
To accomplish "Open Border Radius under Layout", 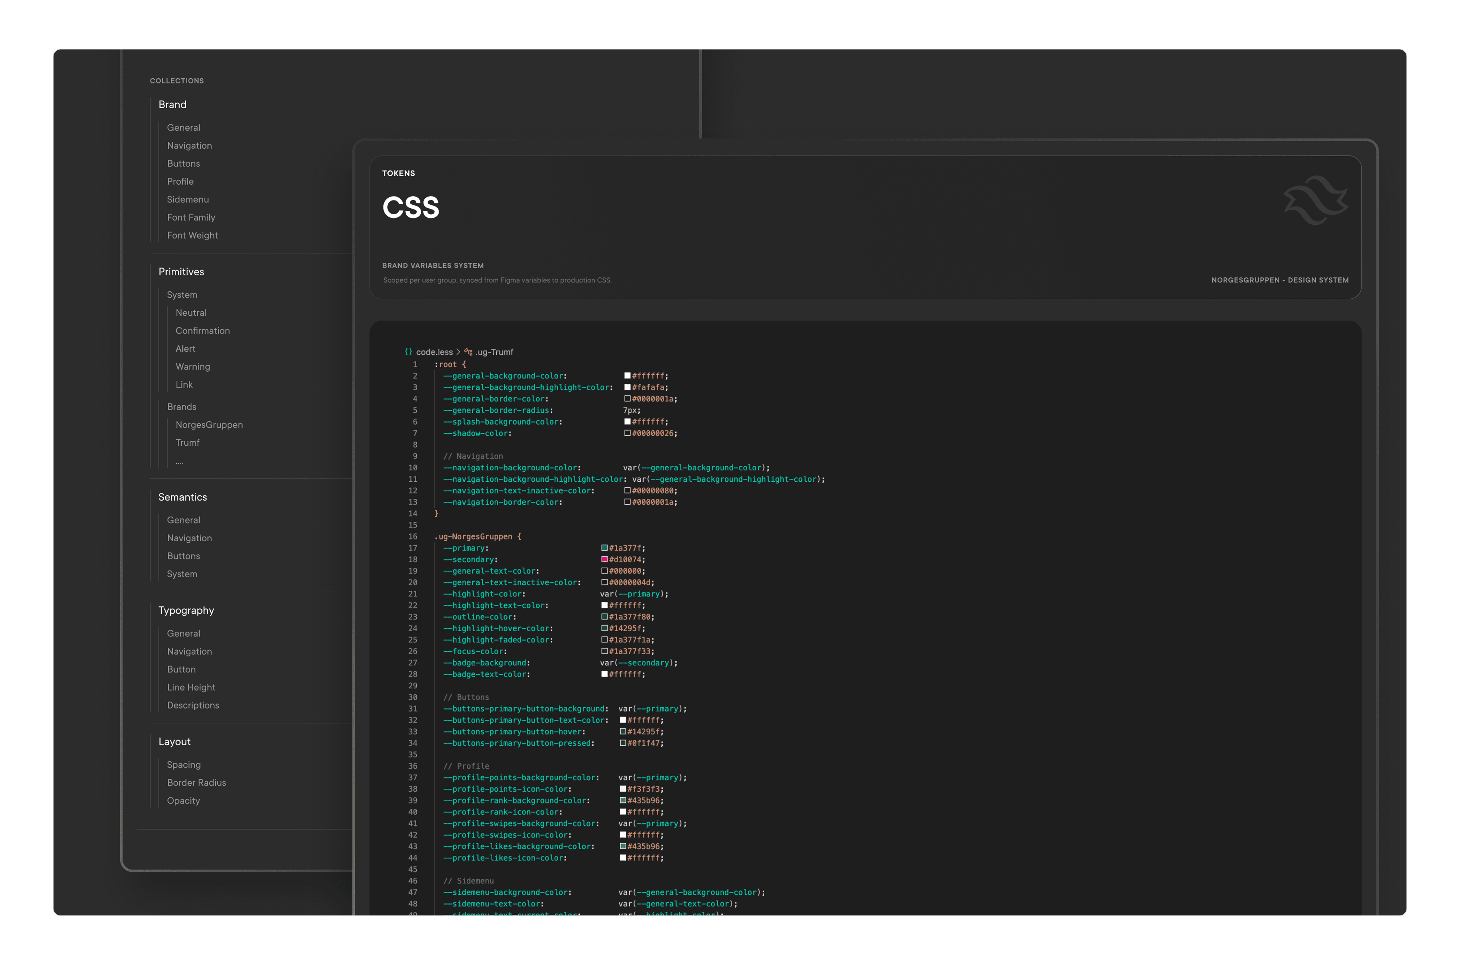I will coord(196,782).
